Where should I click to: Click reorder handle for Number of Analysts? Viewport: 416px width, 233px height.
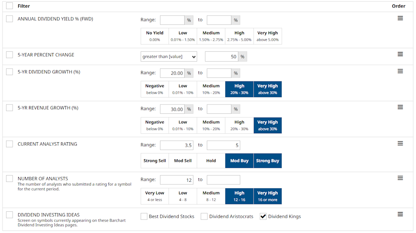pyautogui.click(x=400, y=178)
